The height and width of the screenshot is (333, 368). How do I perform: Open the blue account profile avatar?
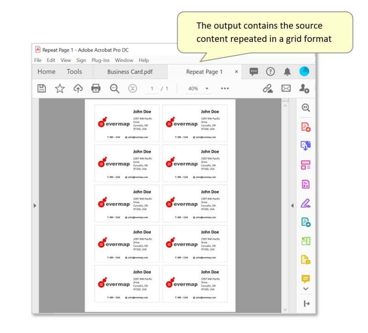coord(304,71)
